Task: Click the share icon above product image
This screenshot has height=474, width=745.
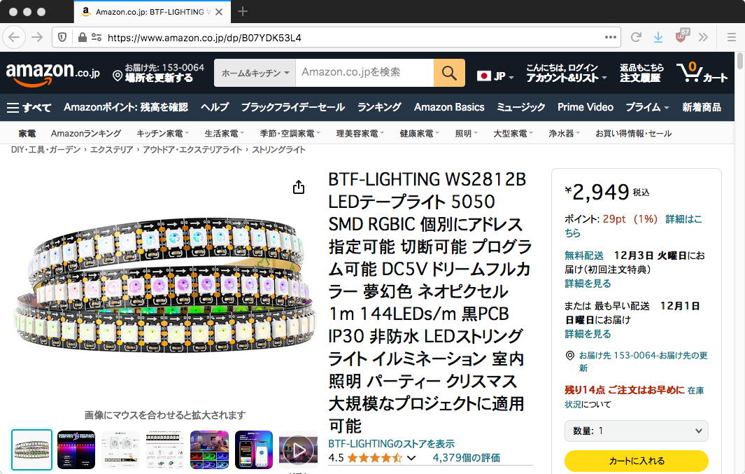Action: coord(299,187)
